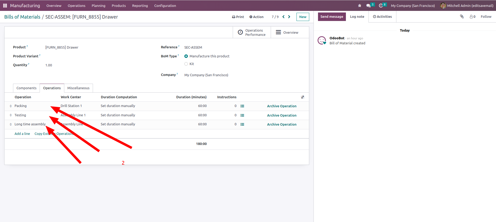Image resolution: width=496 pixels, height=222 pixels.
Task: Expand the Configuration menu
Action: coord(165,6)
